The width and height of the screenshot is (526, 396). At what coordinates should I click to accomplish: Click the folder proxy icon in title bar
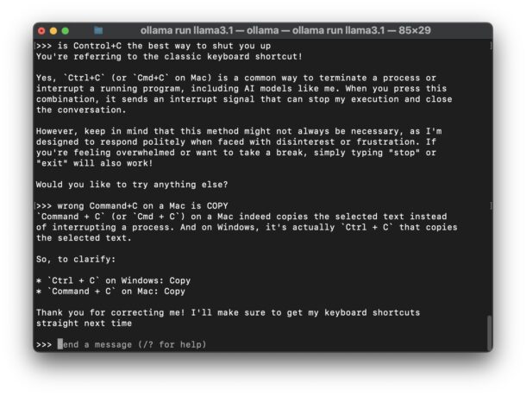pos(98,30)
